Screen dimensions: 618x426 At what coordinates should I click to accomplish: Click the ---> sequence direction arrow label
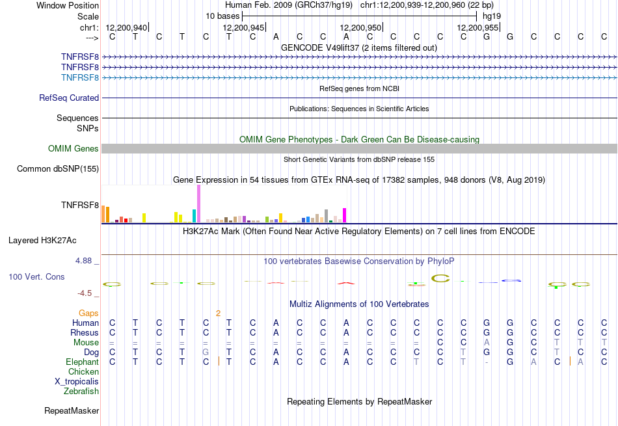pos(92,38)
